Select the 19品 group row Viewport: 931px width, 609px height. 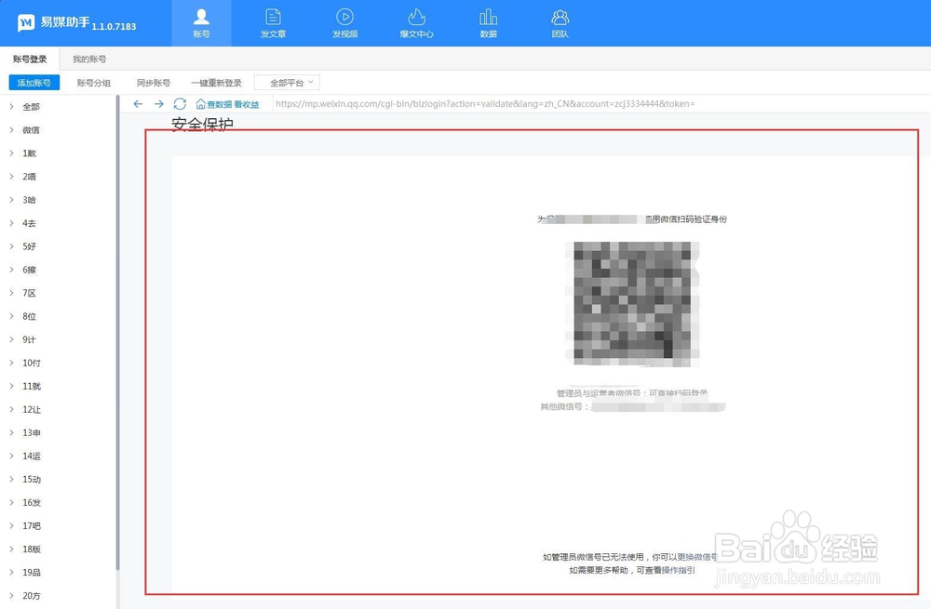58,572
